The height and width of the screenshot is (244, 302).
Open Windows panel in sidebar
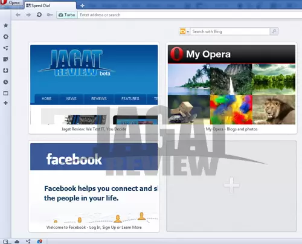click(5, 93)
